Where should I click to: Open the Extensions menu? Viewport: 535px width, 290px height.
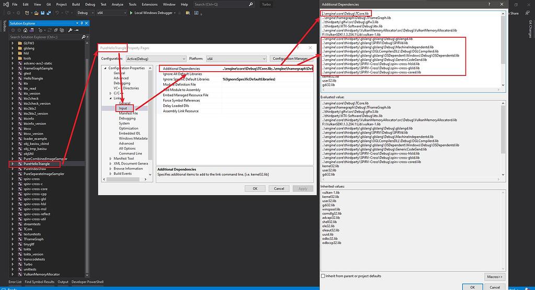click(150, 4)
